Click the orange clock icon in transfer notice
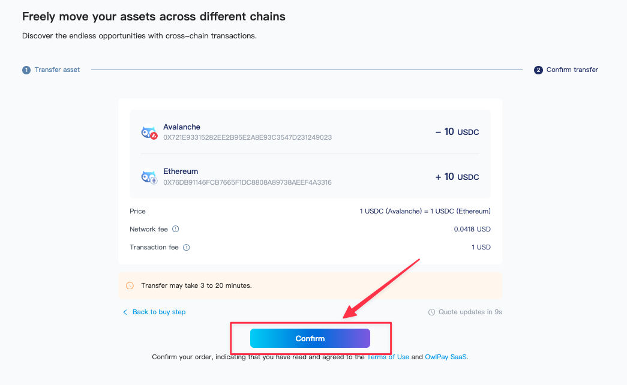Screen dimensions: 627x385 tap(130, 285)
